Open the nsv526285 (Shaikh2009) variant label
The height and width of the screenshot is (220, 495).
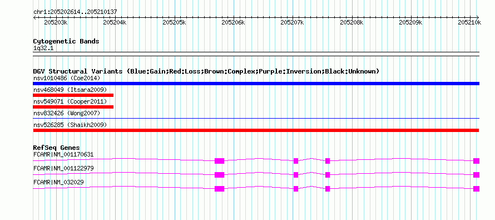point(70,125)
